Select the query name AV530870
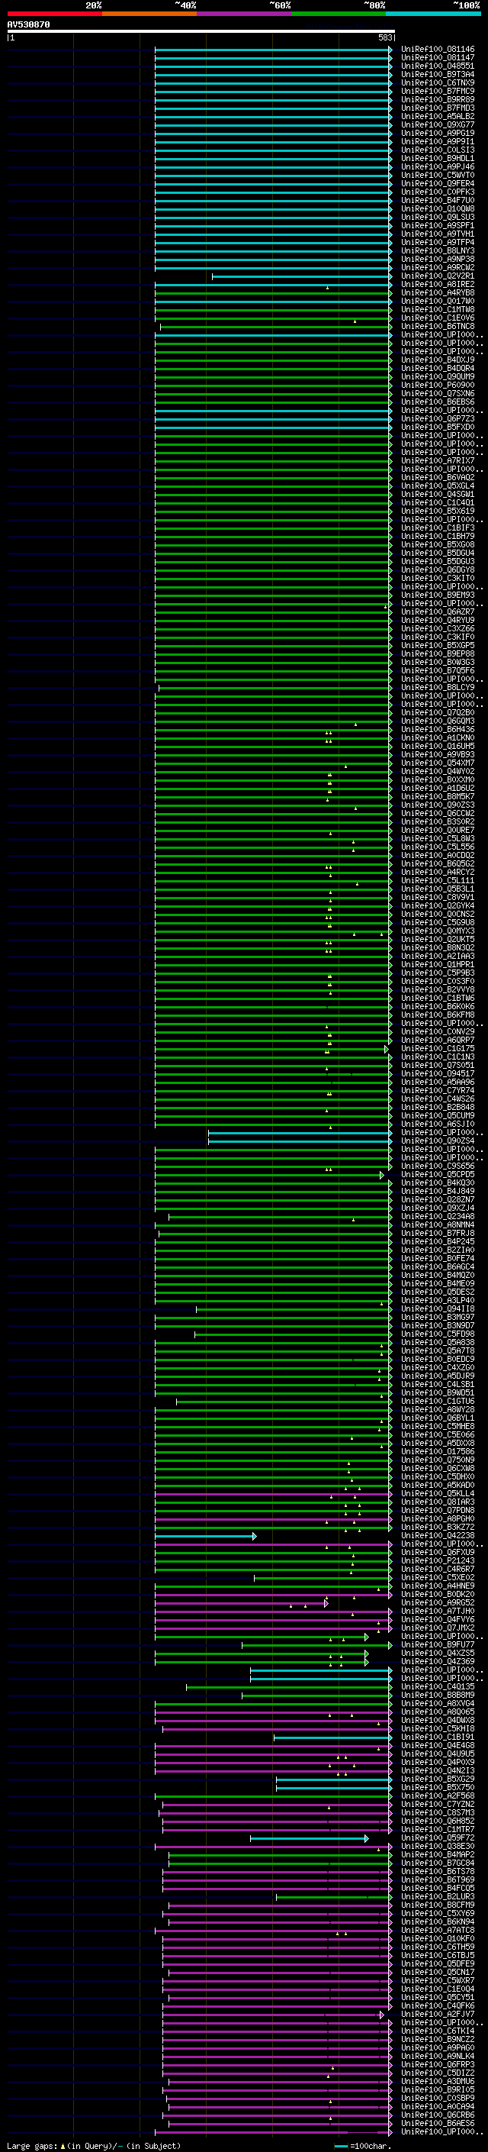 click(28, 24)
